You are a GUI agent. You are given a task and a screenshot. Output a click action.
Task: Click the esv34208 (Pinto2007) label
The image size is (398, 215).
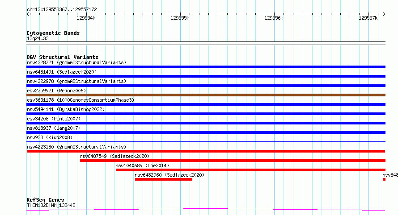coord(54,119)
